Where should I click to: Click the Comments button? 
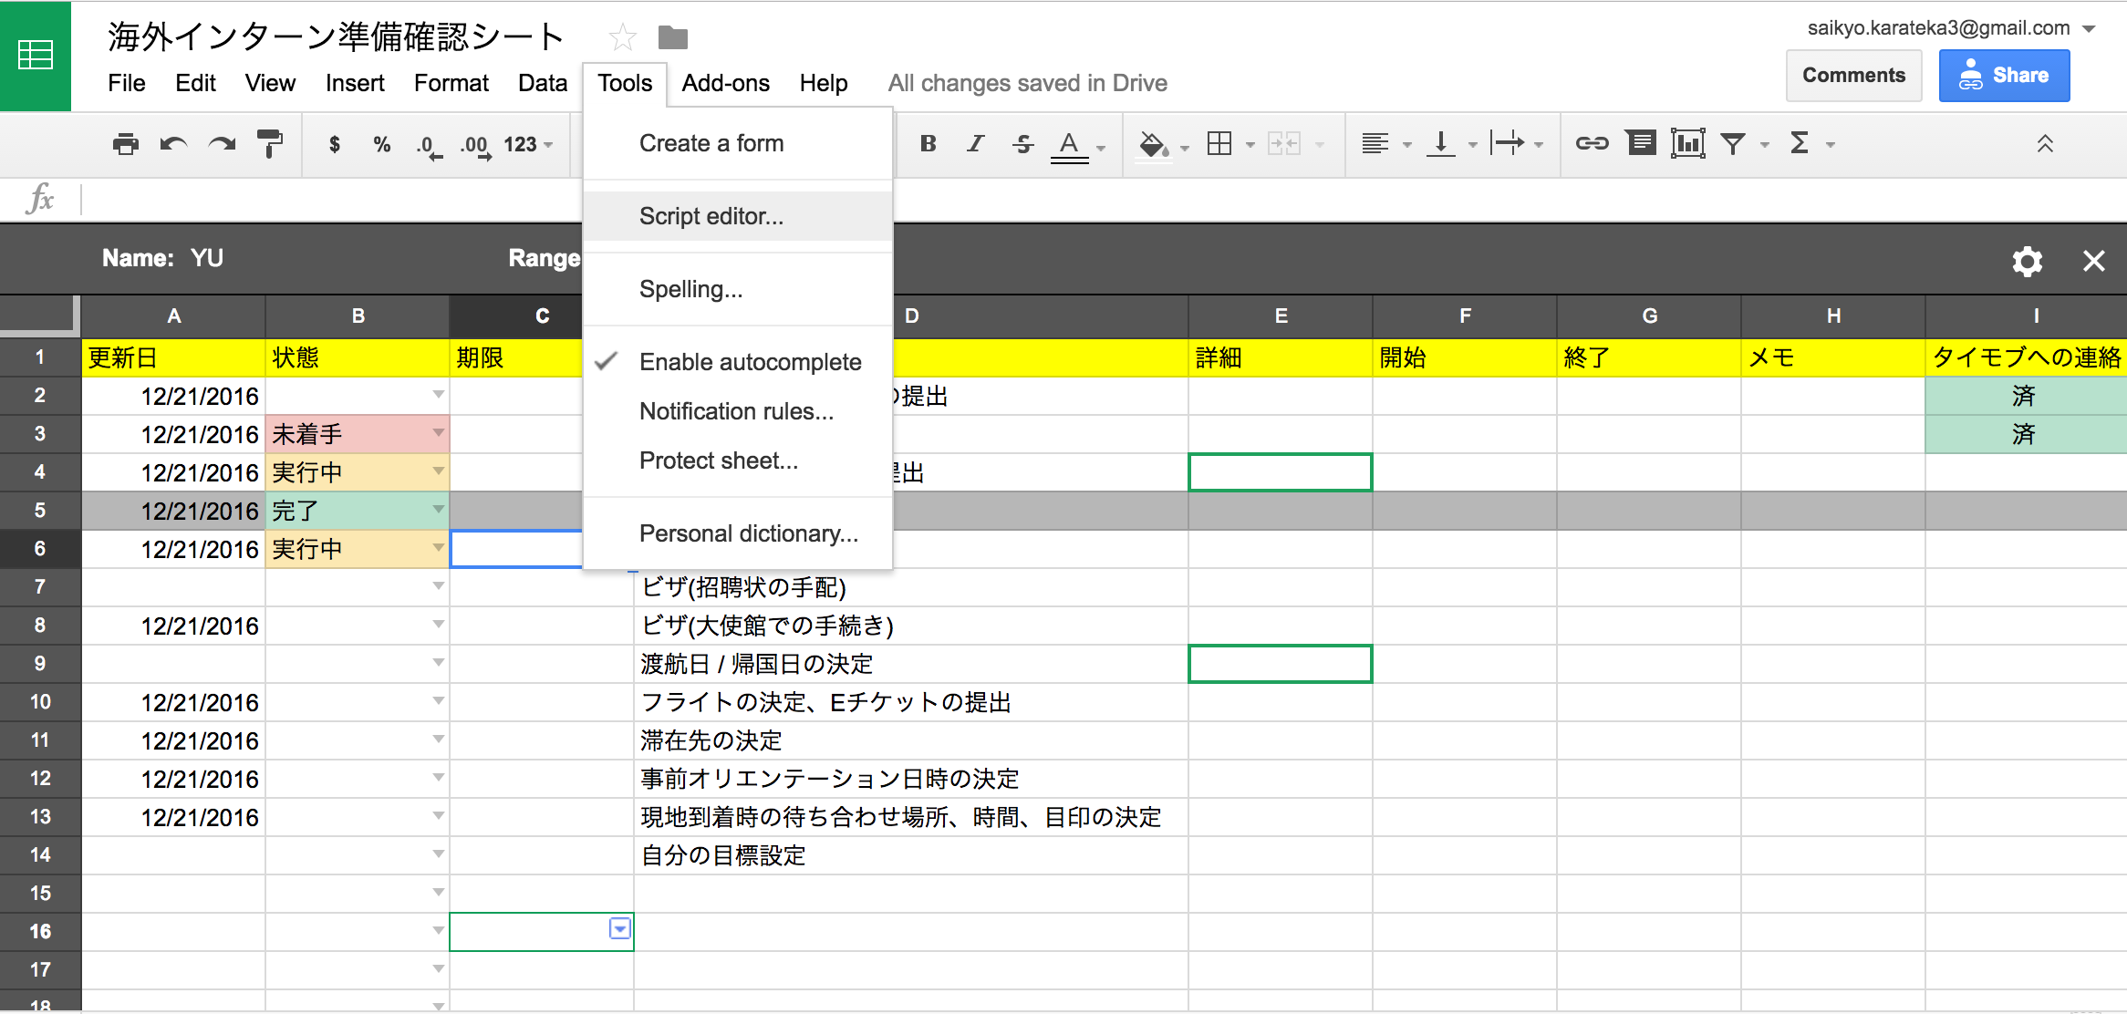tap(1853, 76)
